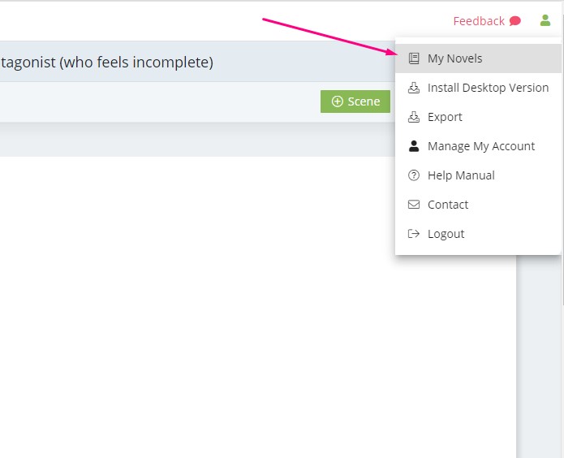Log out via the Logout entry
564x458 pixels.
click(478, 234)
